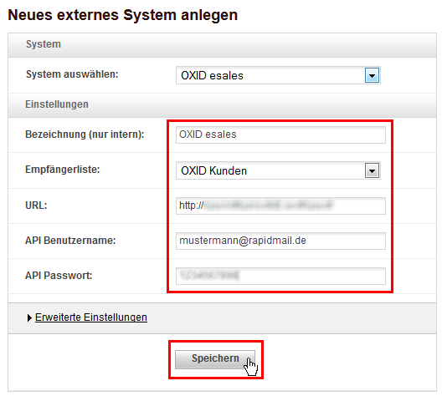Click the 'API Benutzername:' label

(x=70, y=241)
